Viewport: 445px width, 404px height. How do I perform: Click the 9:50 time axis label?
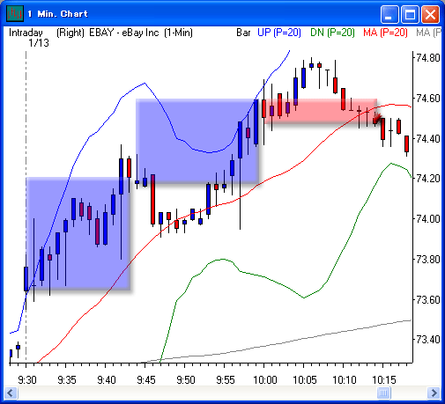[x=186, y=380]
